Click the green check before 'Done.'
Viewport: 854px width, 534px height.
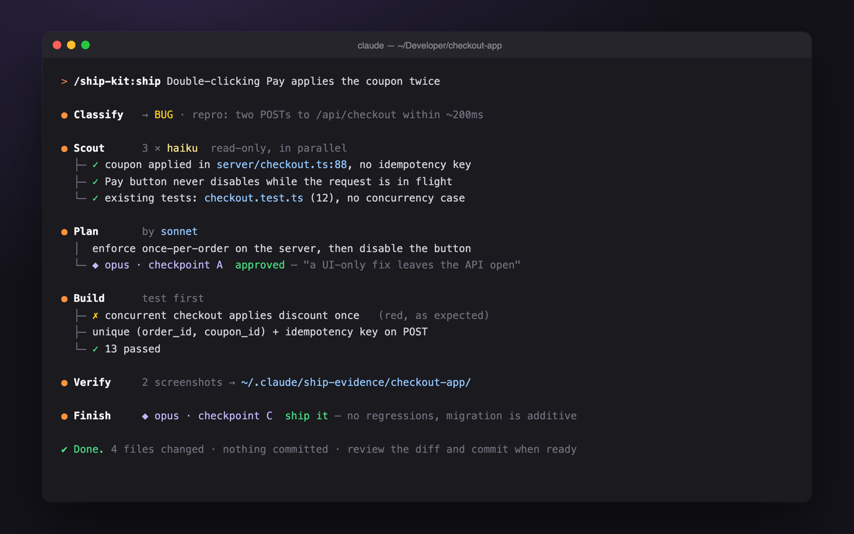pos(64,450)
